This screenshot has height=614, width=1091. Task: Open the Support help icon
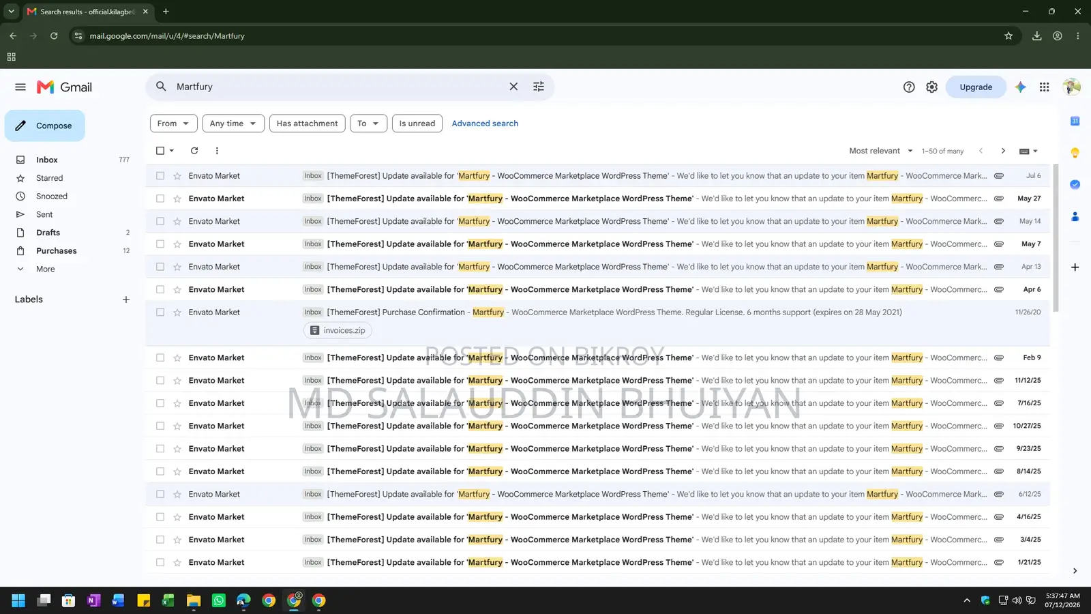tap(909, 87)
